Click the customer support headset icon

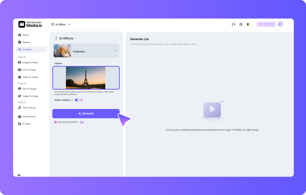click(233, 24)
